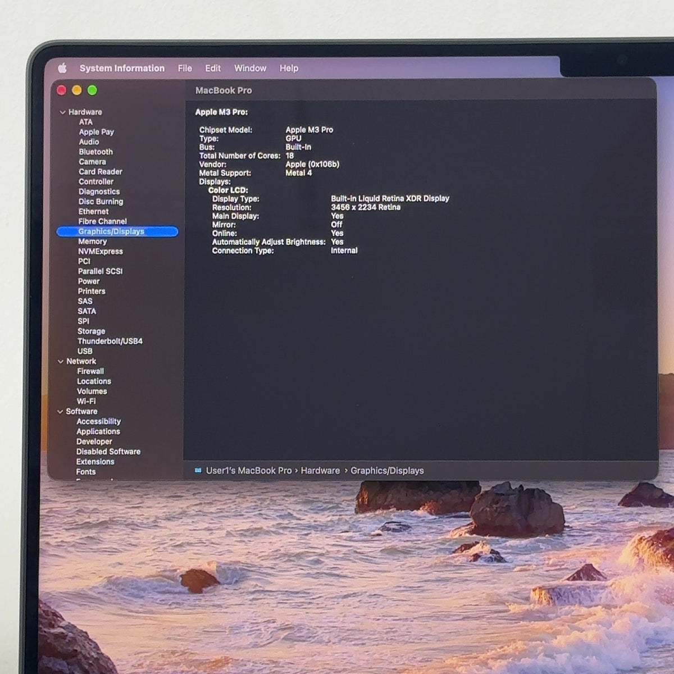Click the MacBook Pro window title
The height and width of the screenshot is (674, 674).
224,90
